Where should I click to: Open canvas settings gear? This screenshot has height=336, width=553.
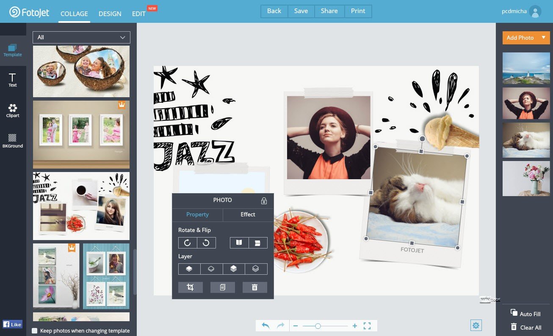pos(476,325)
